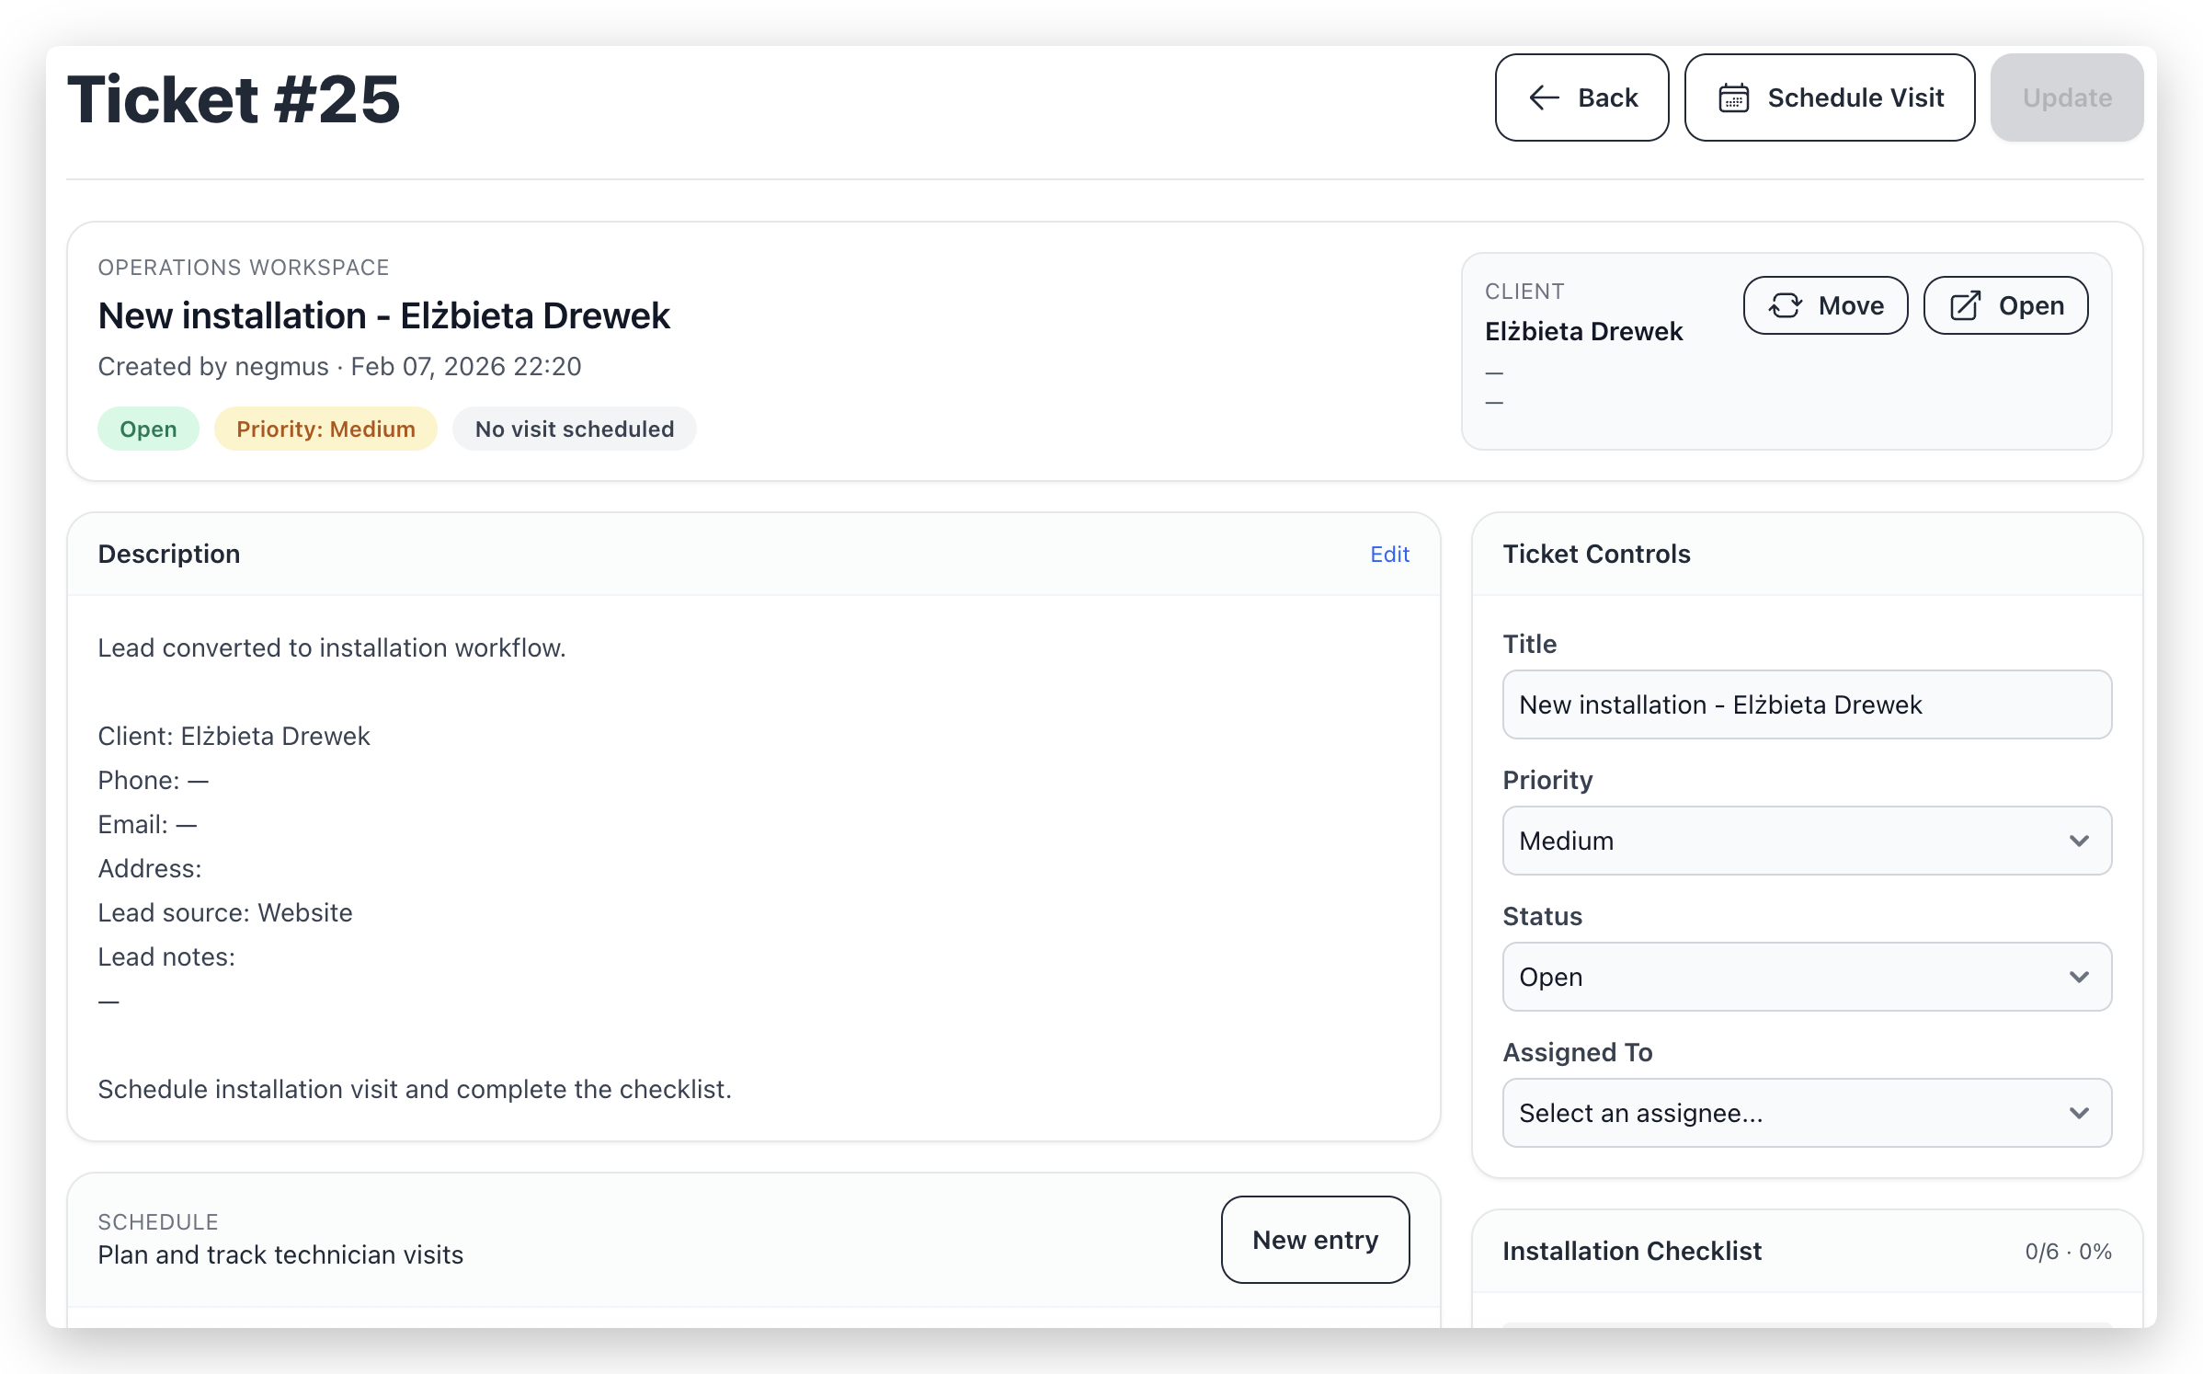Click the back arrow icon
Image resolution: width=2203 pixels, height=1374 pixels.
click(x=1544, y=97)
